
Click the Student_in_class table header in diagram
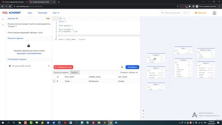(206, 50)
